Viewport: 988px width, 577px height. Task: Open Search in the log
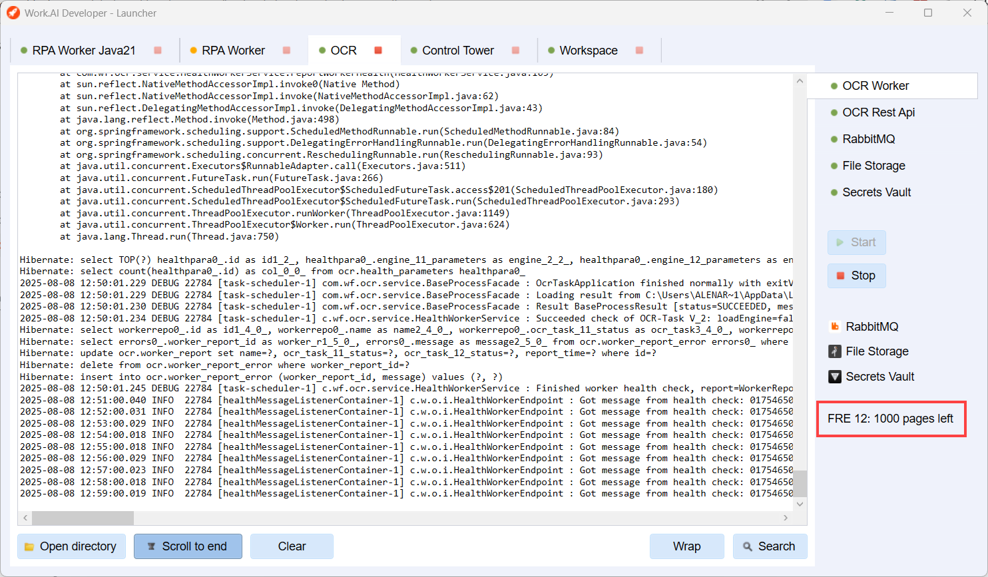tap(770, 546)
